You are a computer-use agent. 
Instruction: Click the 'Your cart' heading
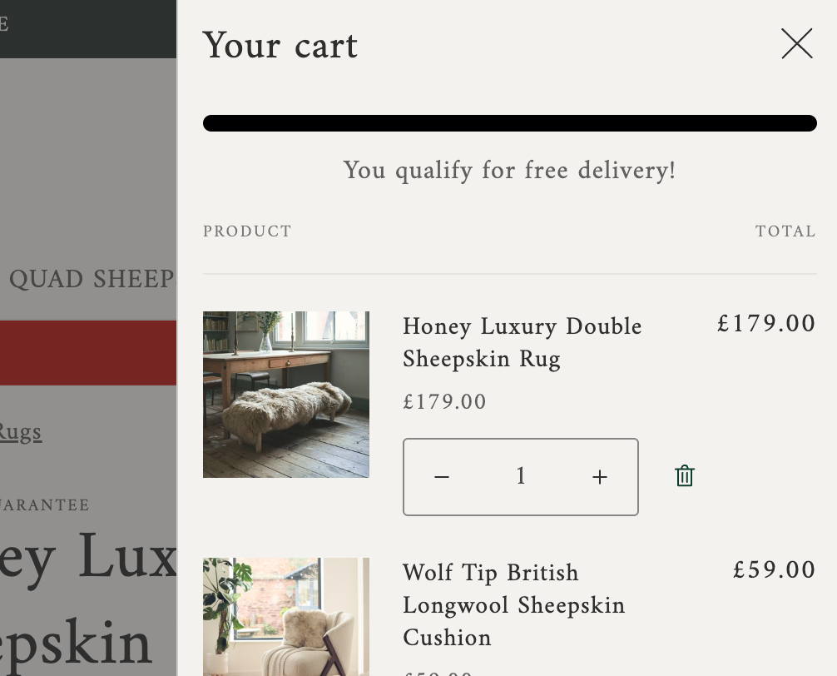click(280, 45)
